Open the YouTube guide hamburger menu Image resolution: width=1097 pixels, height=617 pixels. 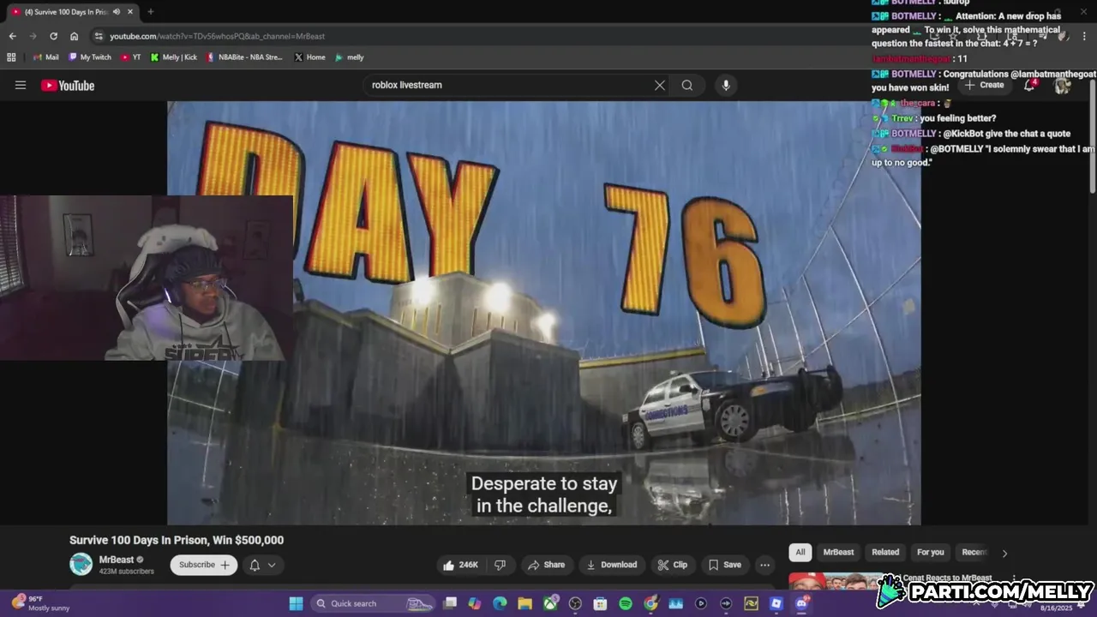[x=21, y=85]
